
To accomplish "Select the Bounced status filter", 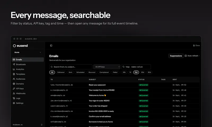I will point(92,72).
